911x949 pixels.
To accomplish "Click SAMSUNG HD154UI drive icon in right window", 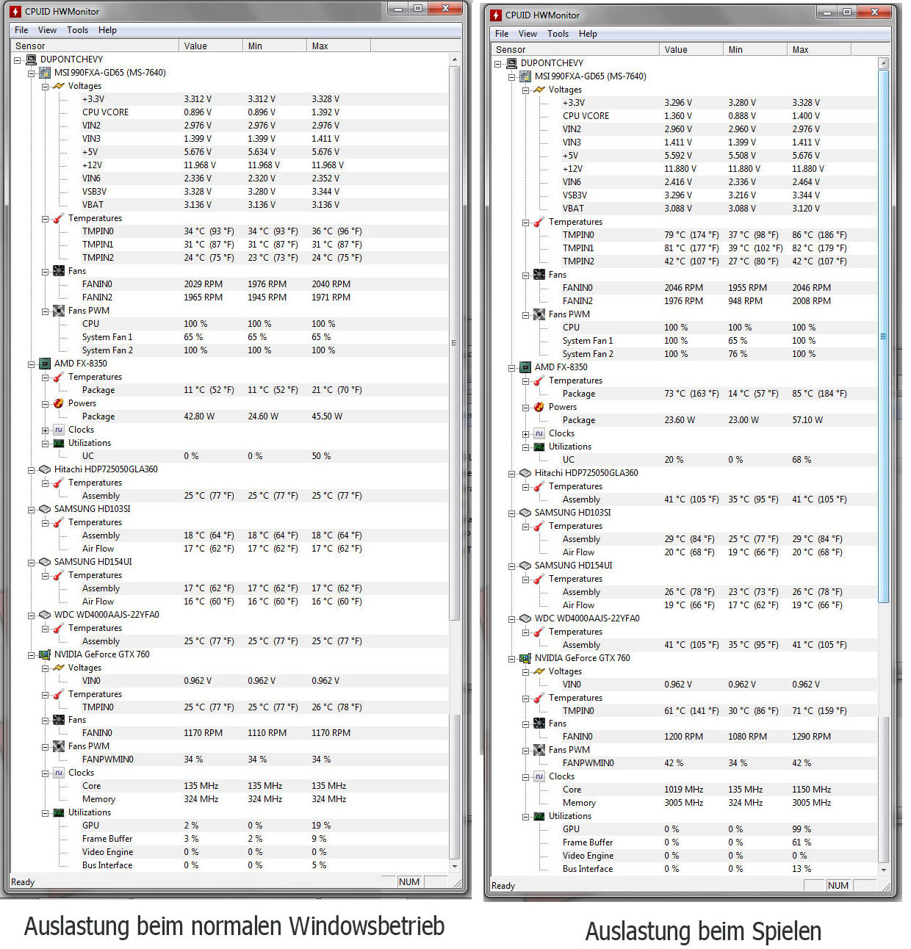I will (x=525, y=566).
